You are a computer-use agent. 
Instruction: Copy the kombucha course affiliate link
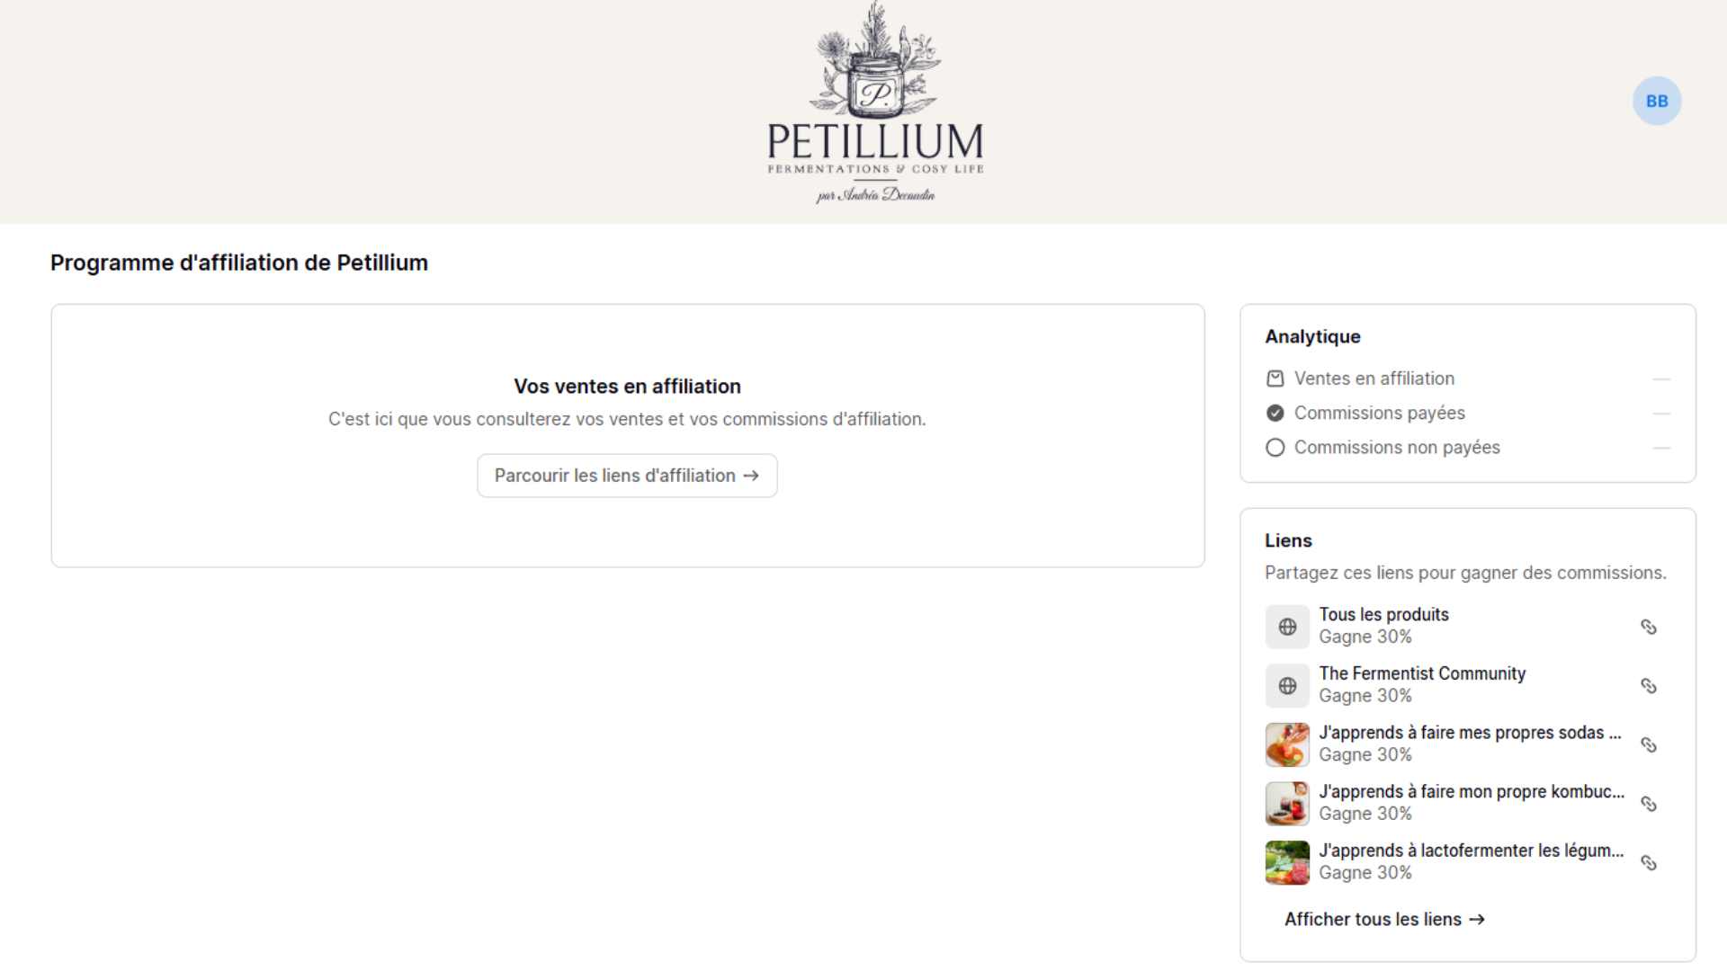click(1648, 804)
